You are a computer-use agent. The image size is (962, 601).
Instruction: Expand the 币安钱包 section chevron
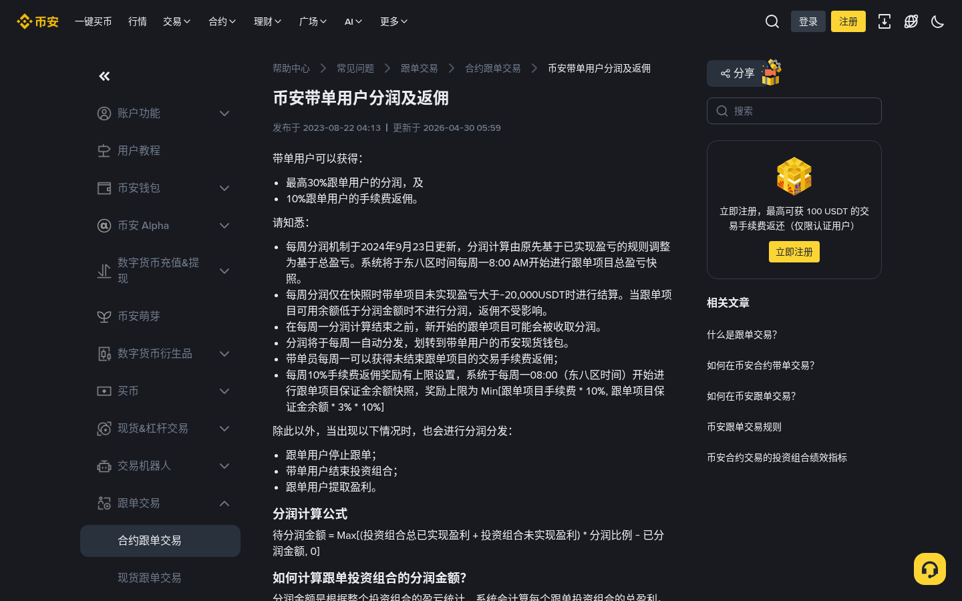224,188
